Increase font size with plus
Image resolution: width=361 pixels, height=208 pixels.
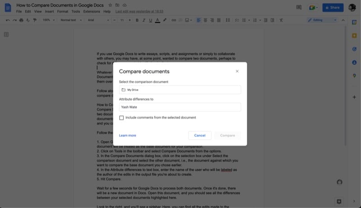coord(130,20)
